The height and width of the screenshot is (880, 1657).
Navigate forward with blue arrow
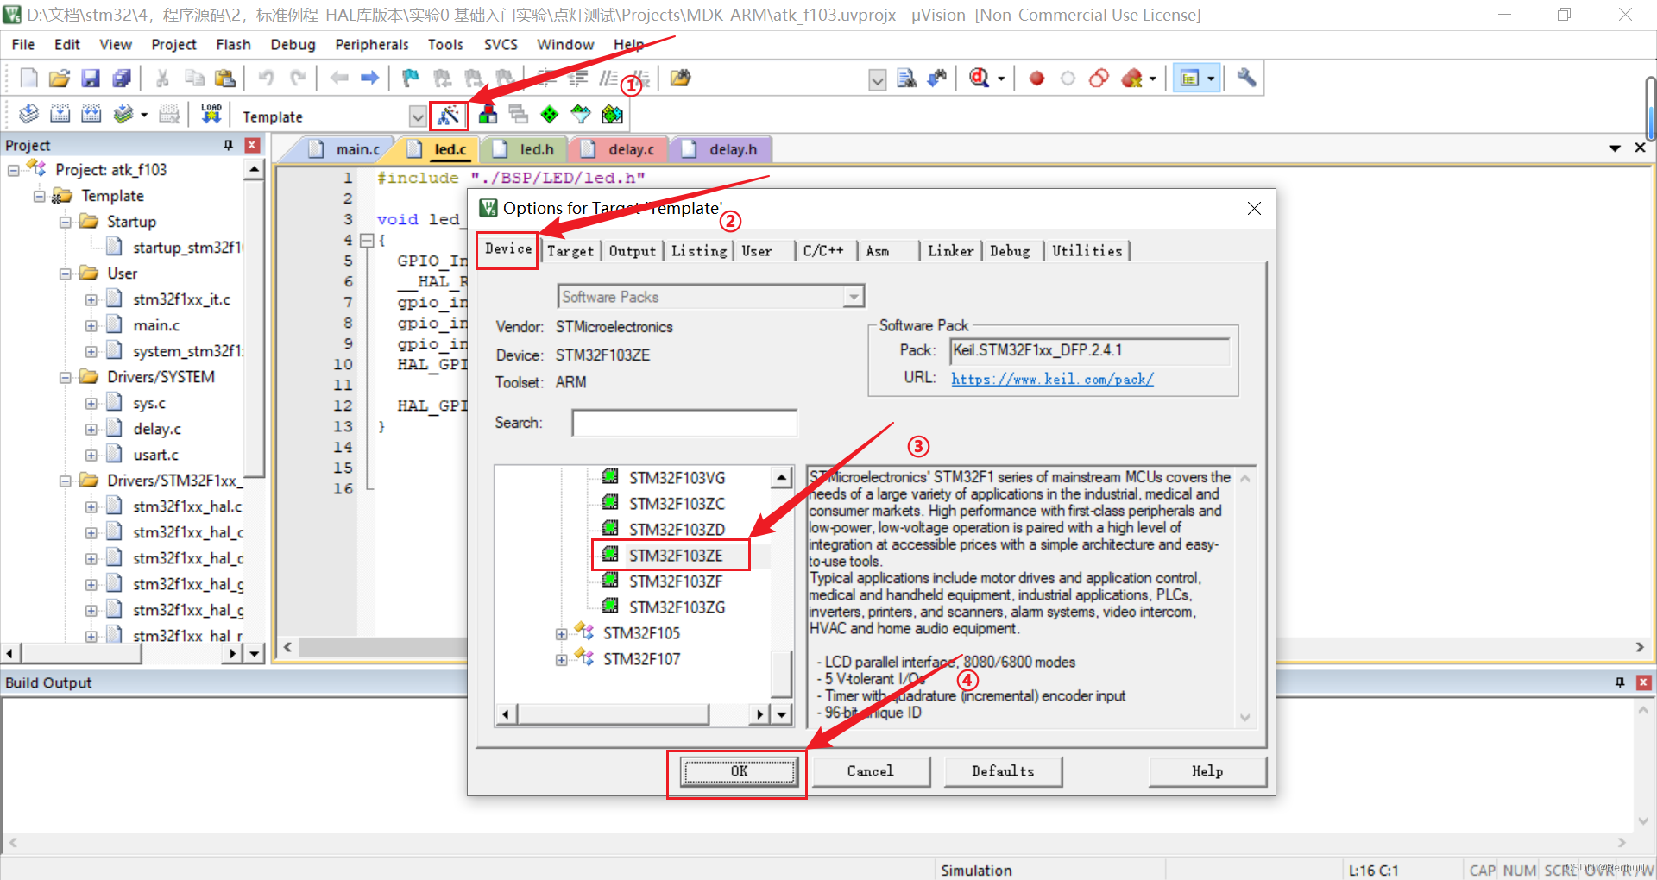click(370, 79)
